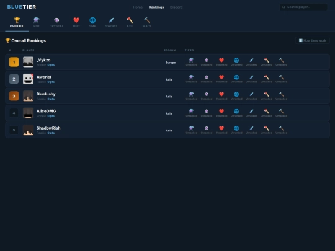
Task: Click _Vykzo's sword tier icon
Action: click(251, 60)
